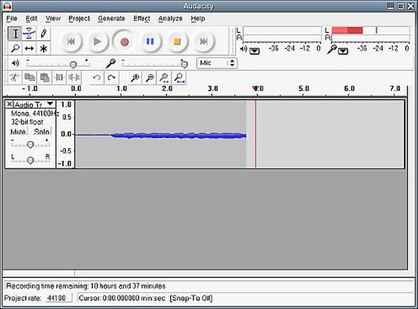Open the Edit menu
This screenshot has width=418, height=309.
click(x=31, y=19)
